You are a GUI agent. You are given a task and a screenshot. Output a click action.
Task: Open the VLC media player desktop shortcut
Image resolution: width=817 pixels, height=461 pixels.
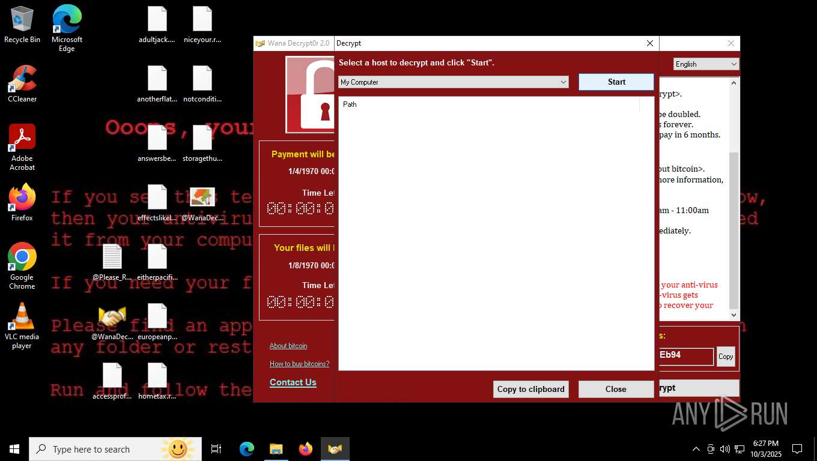[22, 326]
